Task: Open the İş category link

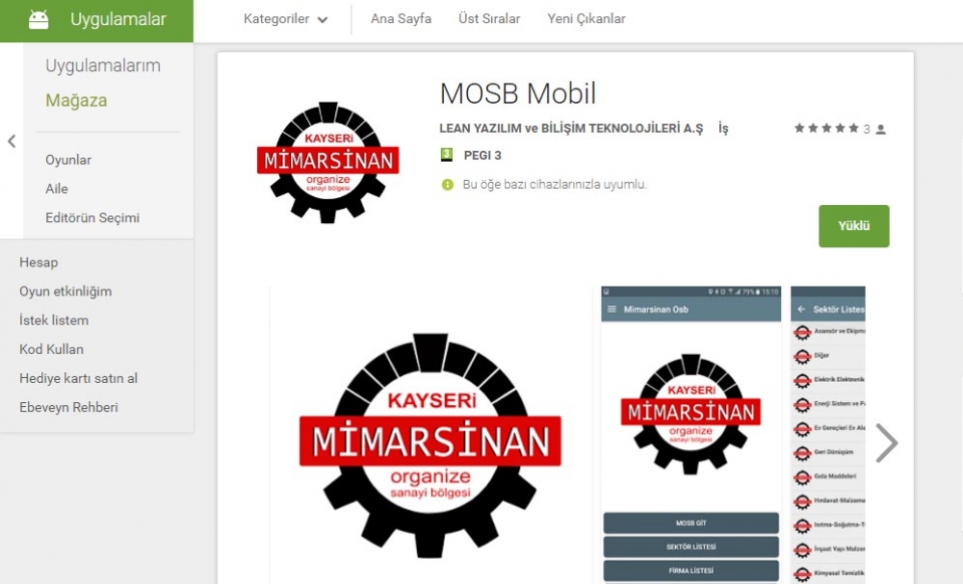Action: [723, 128]
